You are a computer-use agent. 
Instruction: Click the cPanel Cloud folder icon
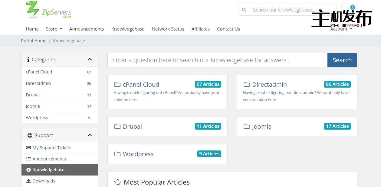(x=117, y=85)
